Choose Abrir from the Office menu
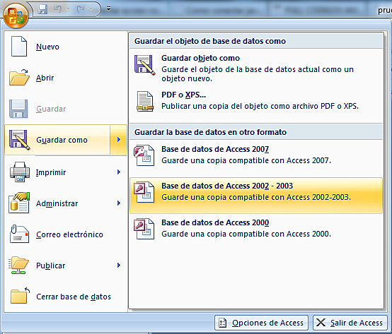The width and height of the screenshot is (392, 334). (x=66, y=78)
